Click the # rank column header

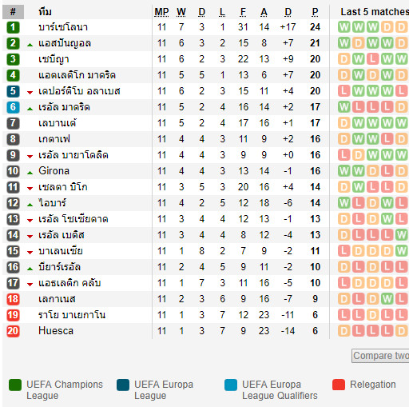13,12
